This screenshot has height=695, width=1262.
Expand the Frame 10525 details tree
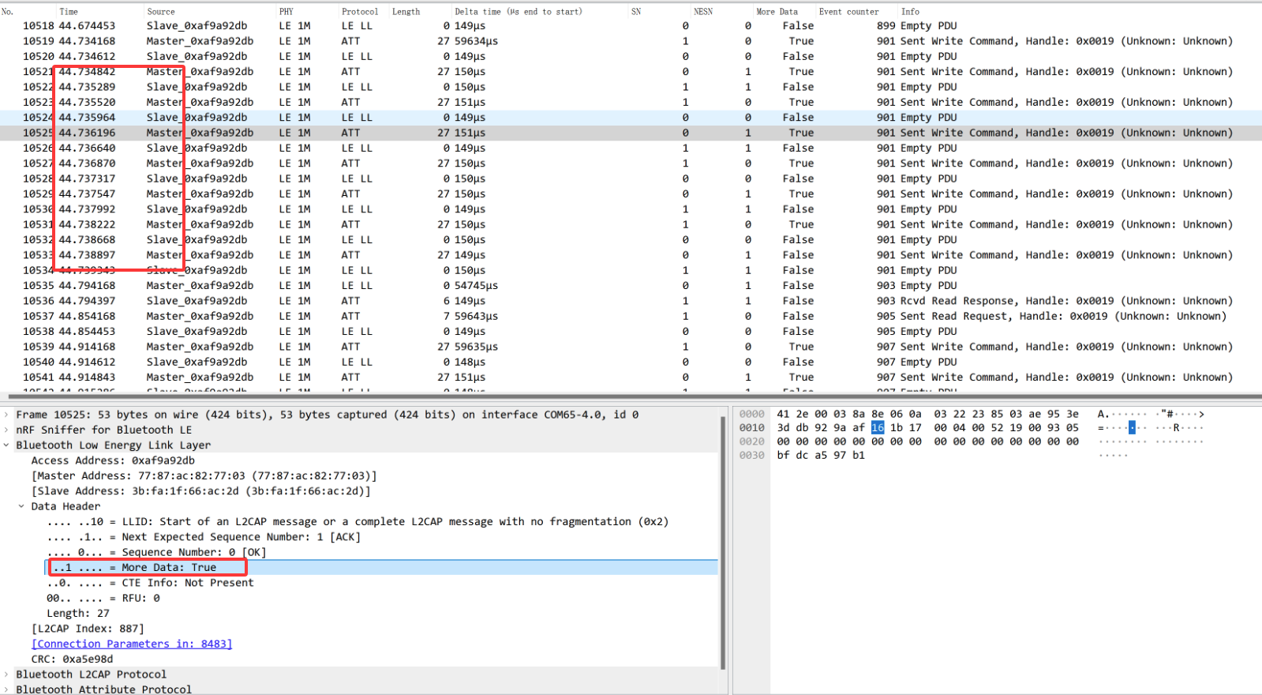pyautogui.click(x=7, y=415)
